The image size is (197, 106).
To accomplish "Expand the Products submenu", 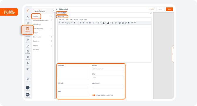I will click(52, 16).
